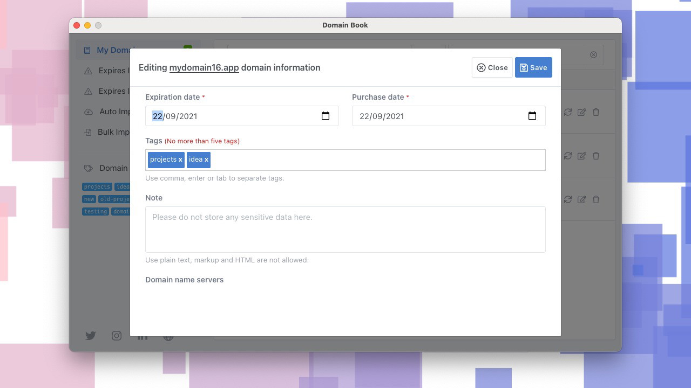Click the refresh icon in the first row

tap(568, 112)
